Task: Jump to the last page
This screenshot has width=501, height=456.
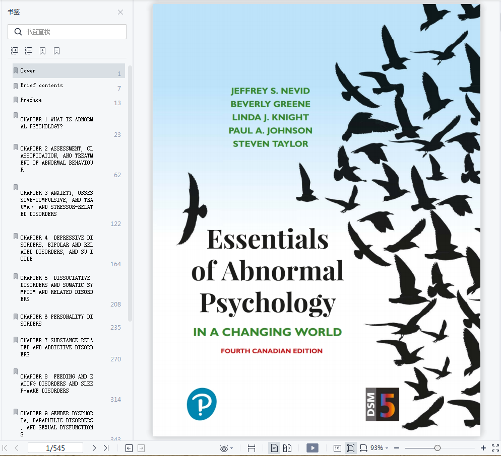Action: point(106,448)
